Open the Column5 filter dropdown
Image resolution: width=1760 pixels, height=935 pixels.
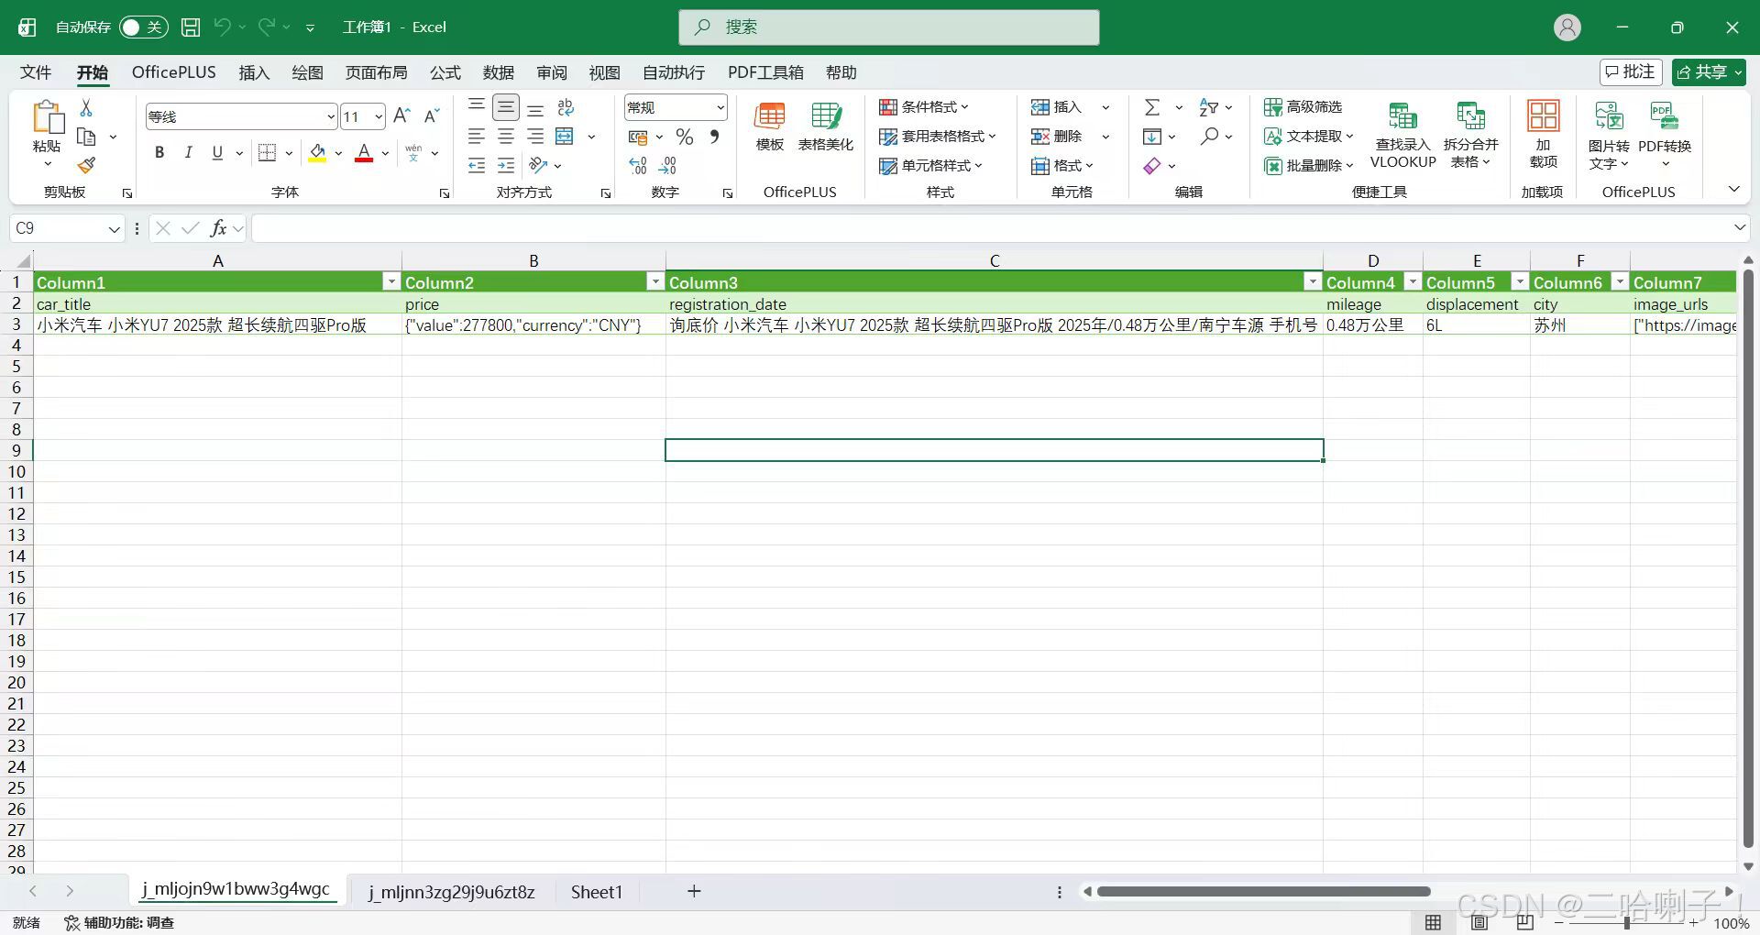point(1520,281)
